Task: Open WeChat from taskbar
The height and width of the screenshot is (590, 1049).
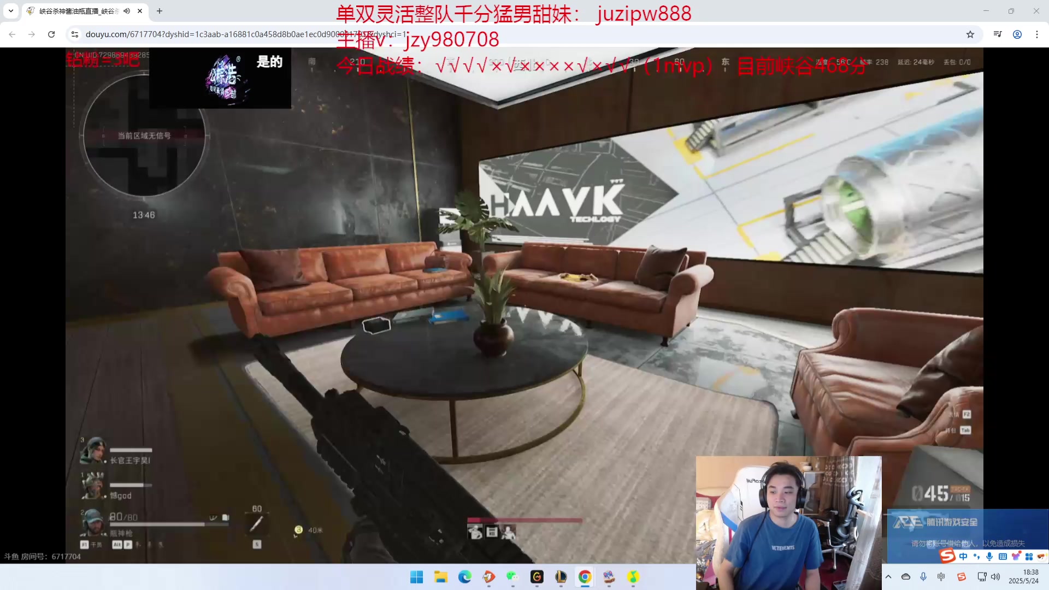Action: (x=512, y=577)
